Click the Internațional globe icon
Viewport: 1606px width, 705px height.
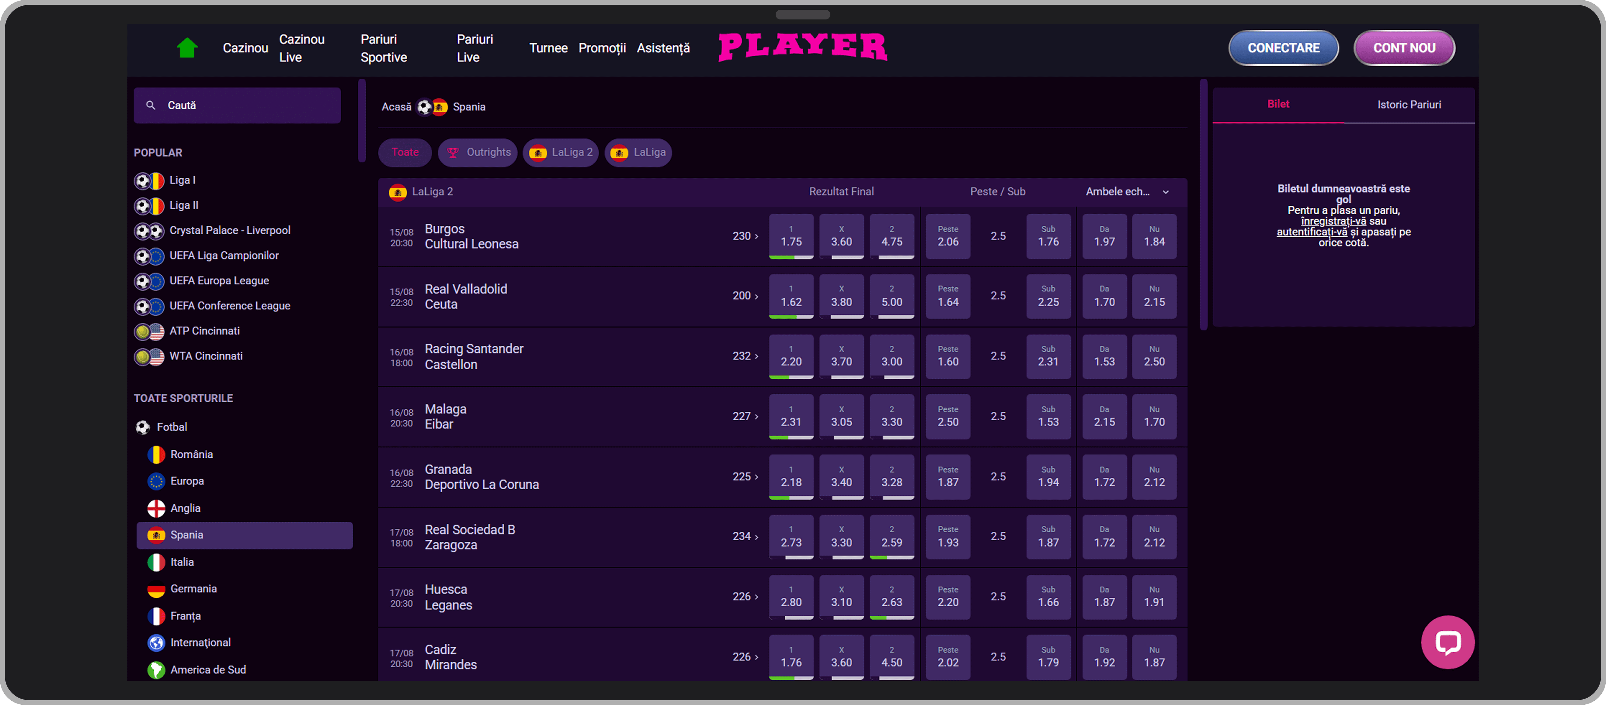156,643
